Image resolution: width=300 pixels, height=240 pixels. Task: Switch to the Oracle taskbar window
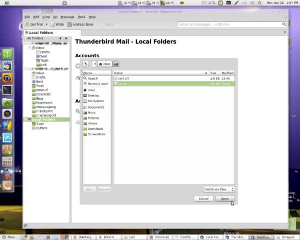109,237
